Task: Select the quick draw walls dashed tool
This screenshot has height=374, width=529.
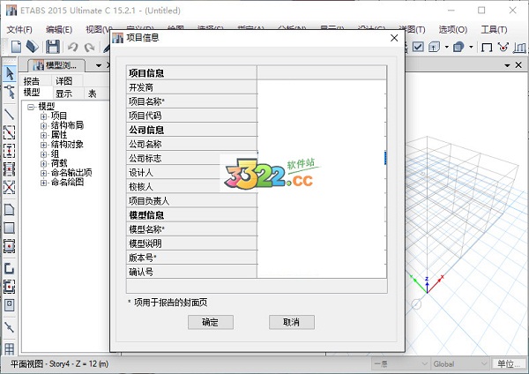Action: 9,287
